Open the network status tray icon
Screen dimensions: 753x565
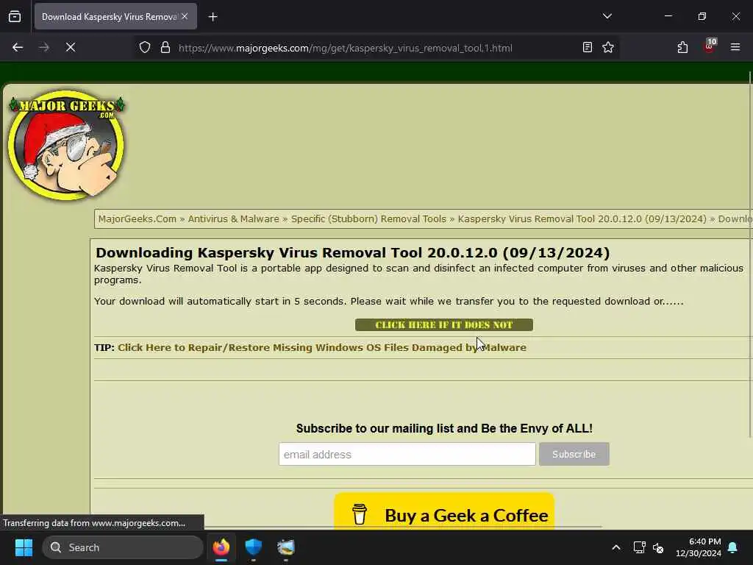[x=639, y=547]
